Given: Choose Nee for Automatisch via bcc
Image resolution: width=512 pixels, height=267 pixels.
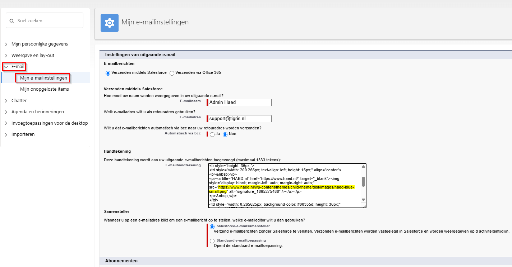Looking at the screenshot, I should coord(225,134).
